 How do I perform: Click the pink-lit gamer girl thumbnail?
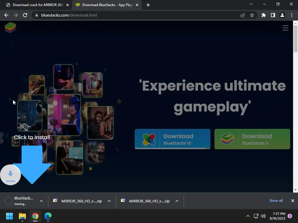click(64, 115)
